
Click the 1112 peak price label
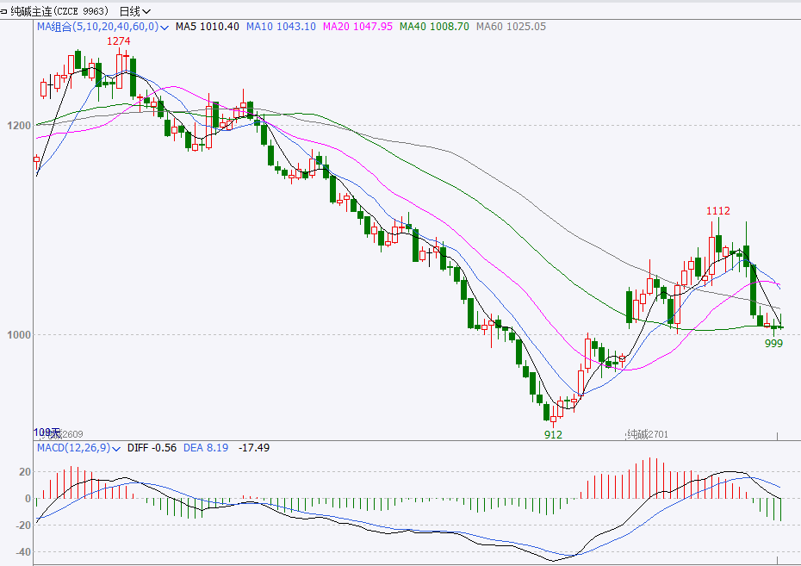(718, 211)
